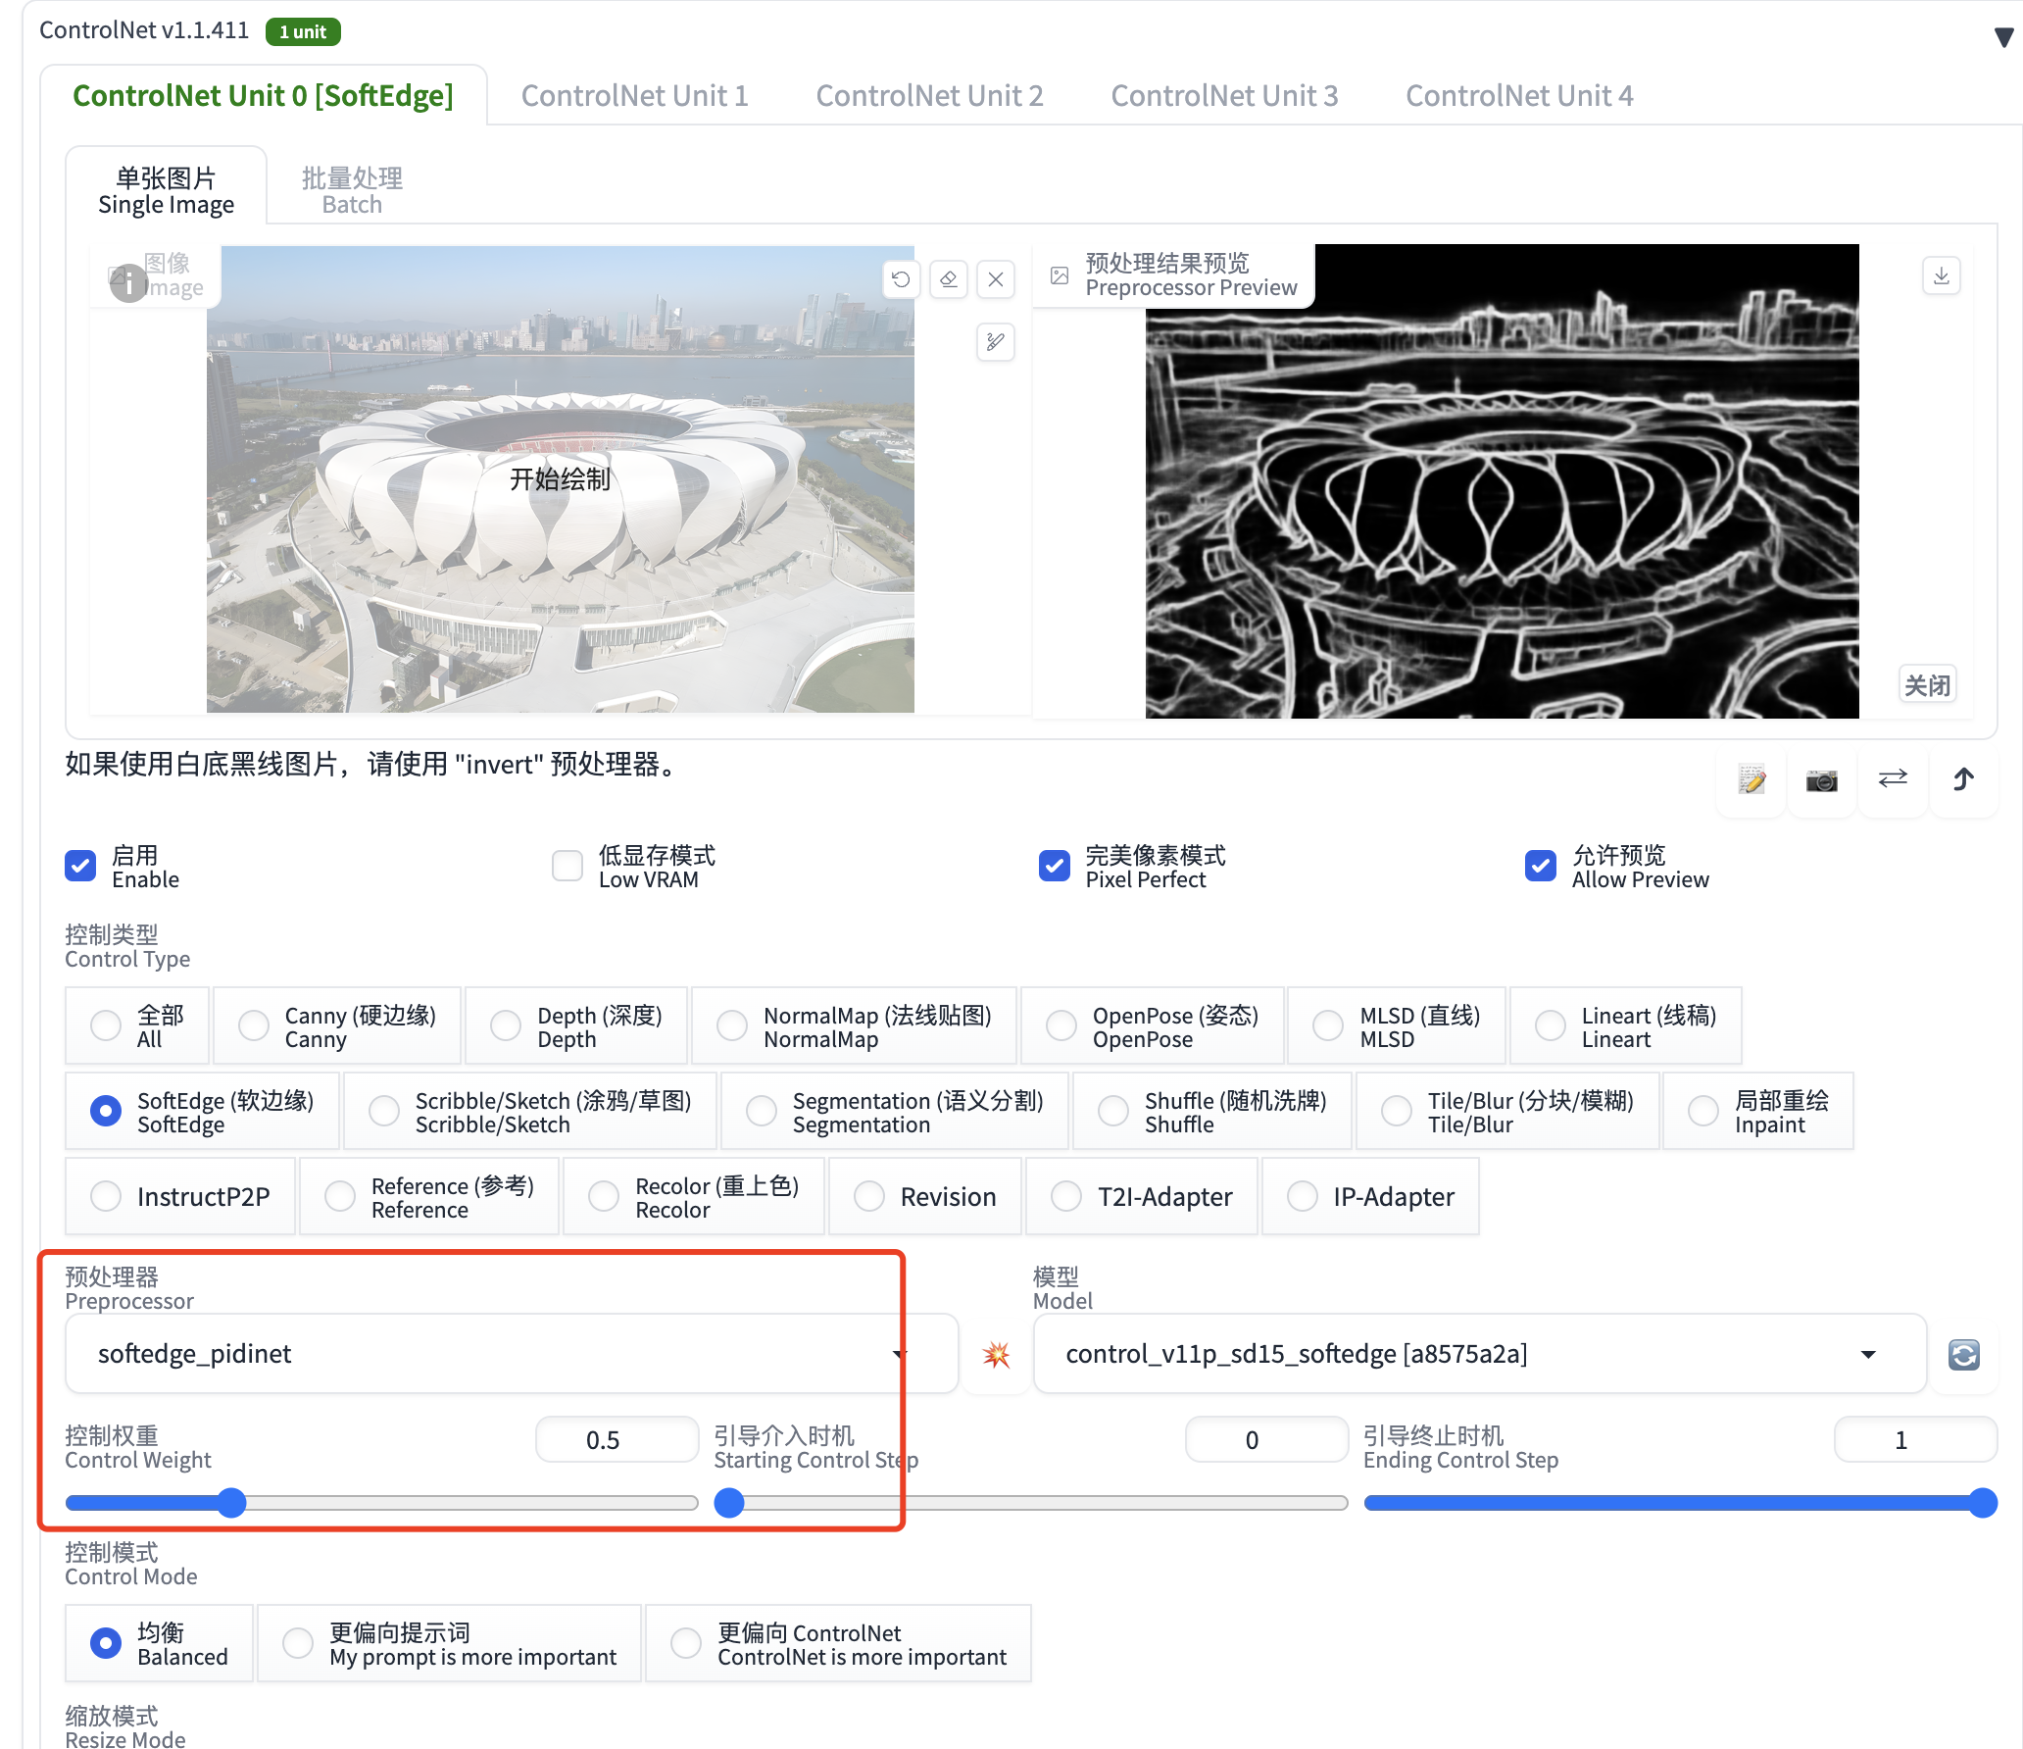Switch to ControlNet Unit 2 tab
This screenshot has width=2023, height=1749.
pos(929,96)
